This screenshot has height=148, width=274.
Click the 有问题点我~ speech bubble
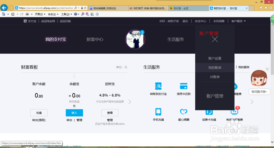259,92
